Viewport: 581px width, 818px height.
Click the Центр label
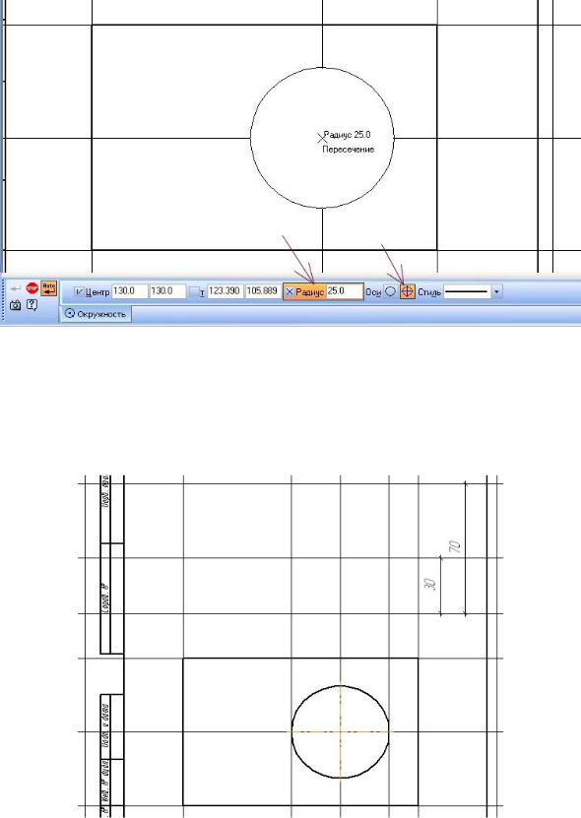97,292
